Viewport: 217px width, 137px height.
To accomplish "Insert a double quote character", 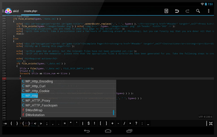I will pyautogui.click(x=71, y=123).
